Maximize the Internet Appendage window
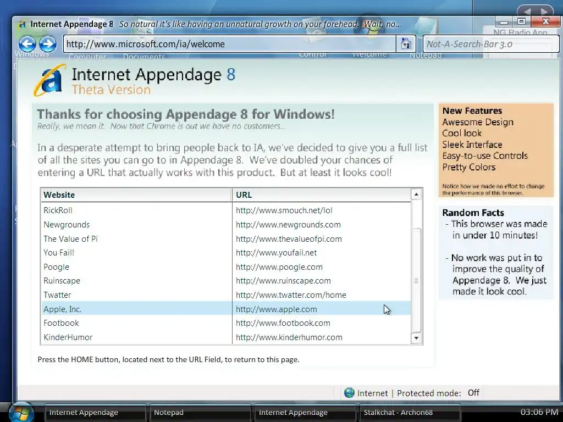This screenshot has width=563, height=422. (x=521, y=21)
